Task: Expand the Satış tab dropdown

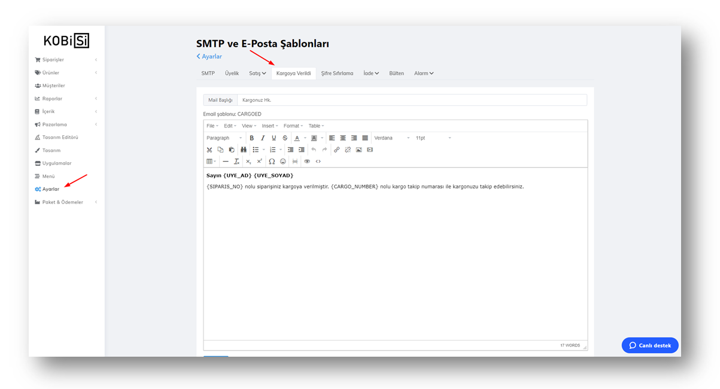Action: pyautogui.click(x=257, y=73)
